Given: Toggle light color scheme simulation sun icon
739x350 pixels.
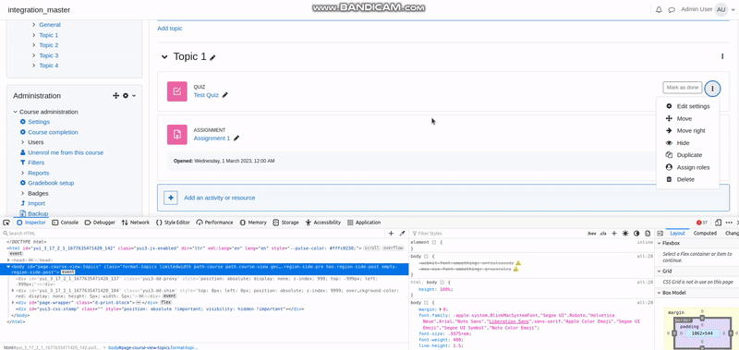Looking at the screenshot, I should pos(625,233).
